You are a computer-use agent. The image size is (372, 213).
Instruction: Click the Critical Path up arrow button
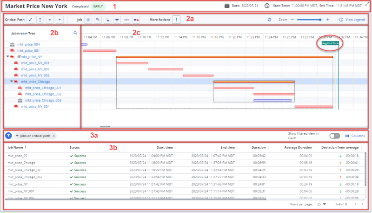pos(48,20)
